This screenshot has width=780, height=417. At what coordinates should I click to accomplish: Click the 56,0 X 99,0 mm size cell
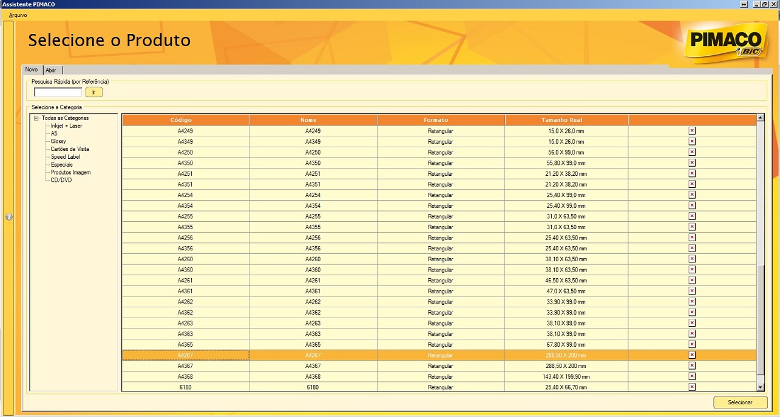pyautogui.click(x=566, y=152)
